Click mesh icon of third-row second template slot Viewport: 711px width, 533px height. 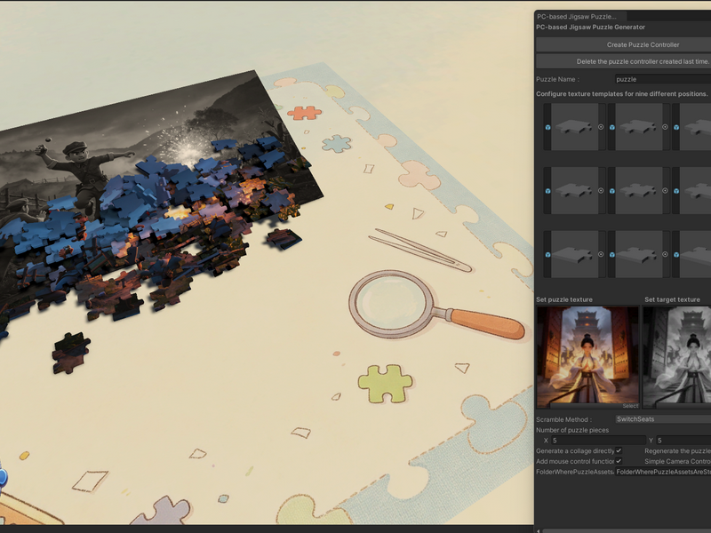tap(611, 255)
